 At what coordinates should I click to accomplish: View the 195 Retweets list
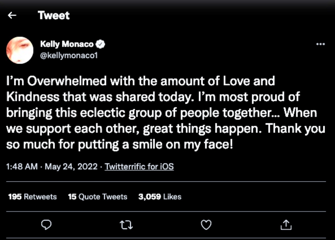click(x=32, y=197)
